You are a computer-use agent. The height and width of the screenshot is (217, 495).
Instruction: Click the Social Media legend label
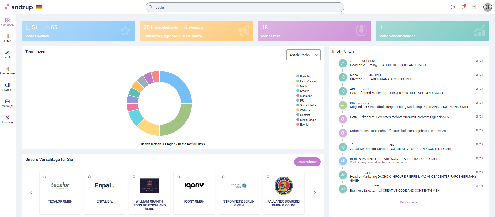pos(308,105)
